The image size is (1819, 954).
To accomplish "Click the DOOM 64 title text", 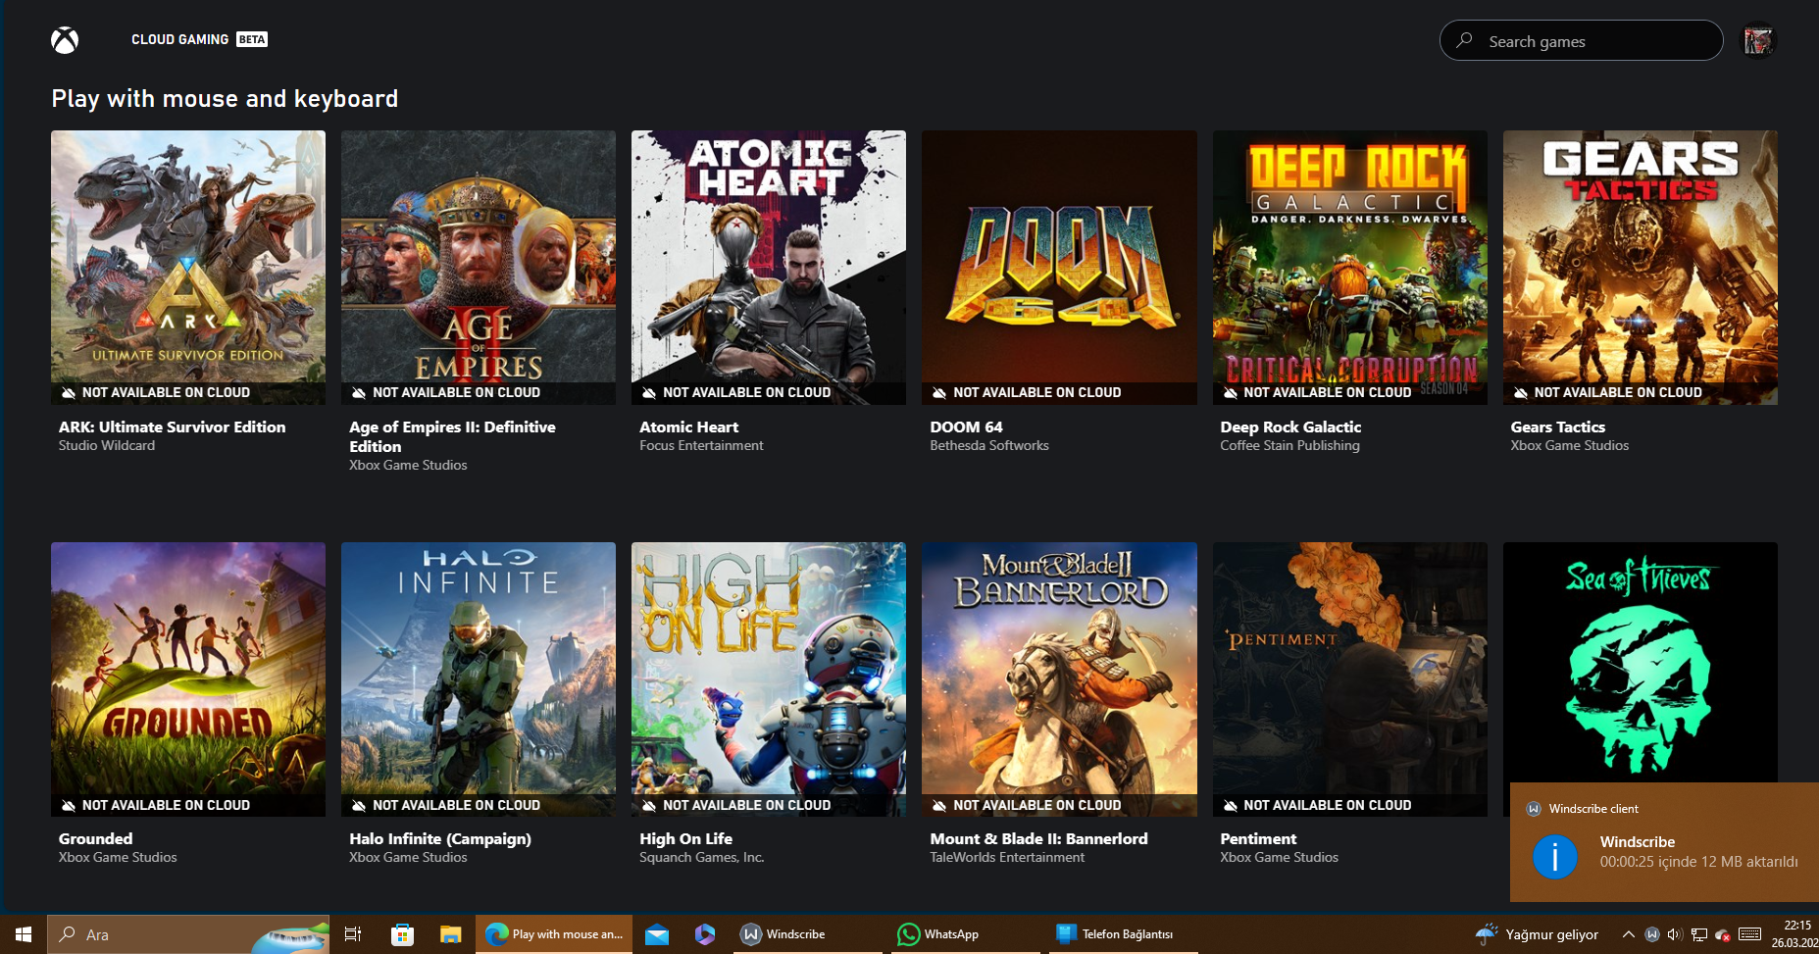I will point(966,427).
